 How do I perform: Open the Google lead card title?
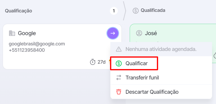[27, 33]
